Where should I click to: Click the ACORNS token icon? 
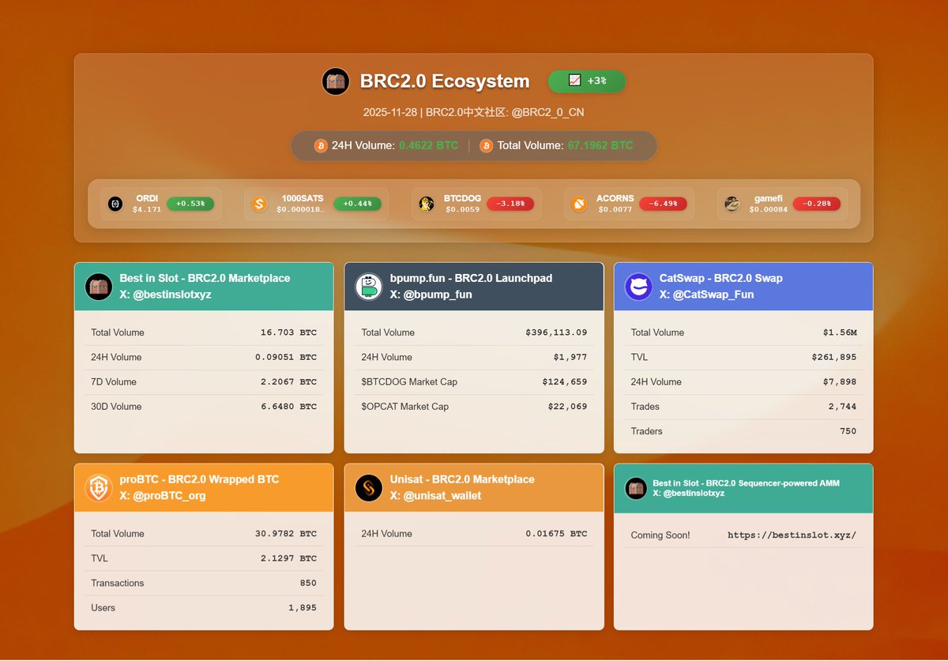pyautogui.click(x=580, y=204)
